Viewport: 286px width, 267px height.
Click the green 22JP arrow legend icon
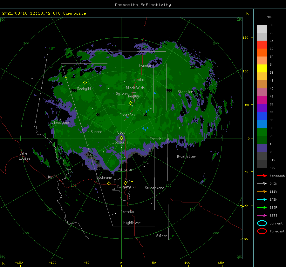(x=262, y=207)
